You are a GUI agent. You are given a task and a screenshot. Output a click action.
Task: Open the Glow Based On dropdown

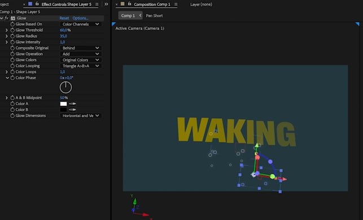81,24
